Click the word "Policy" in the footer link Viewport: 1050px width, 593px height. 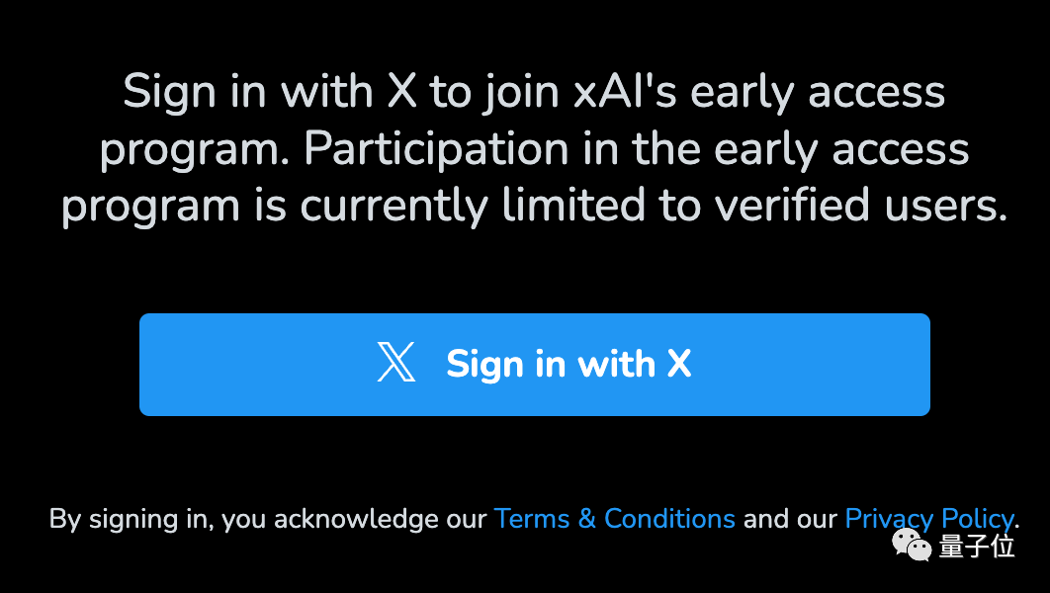click(977, 519)
